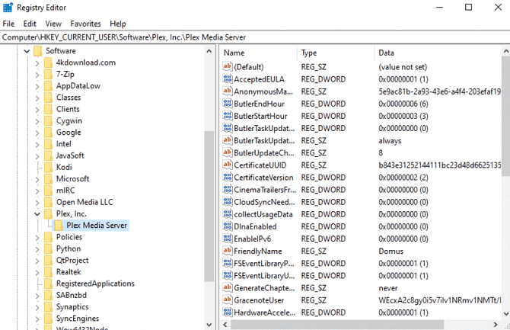Expand the Google key arrow

37,133
